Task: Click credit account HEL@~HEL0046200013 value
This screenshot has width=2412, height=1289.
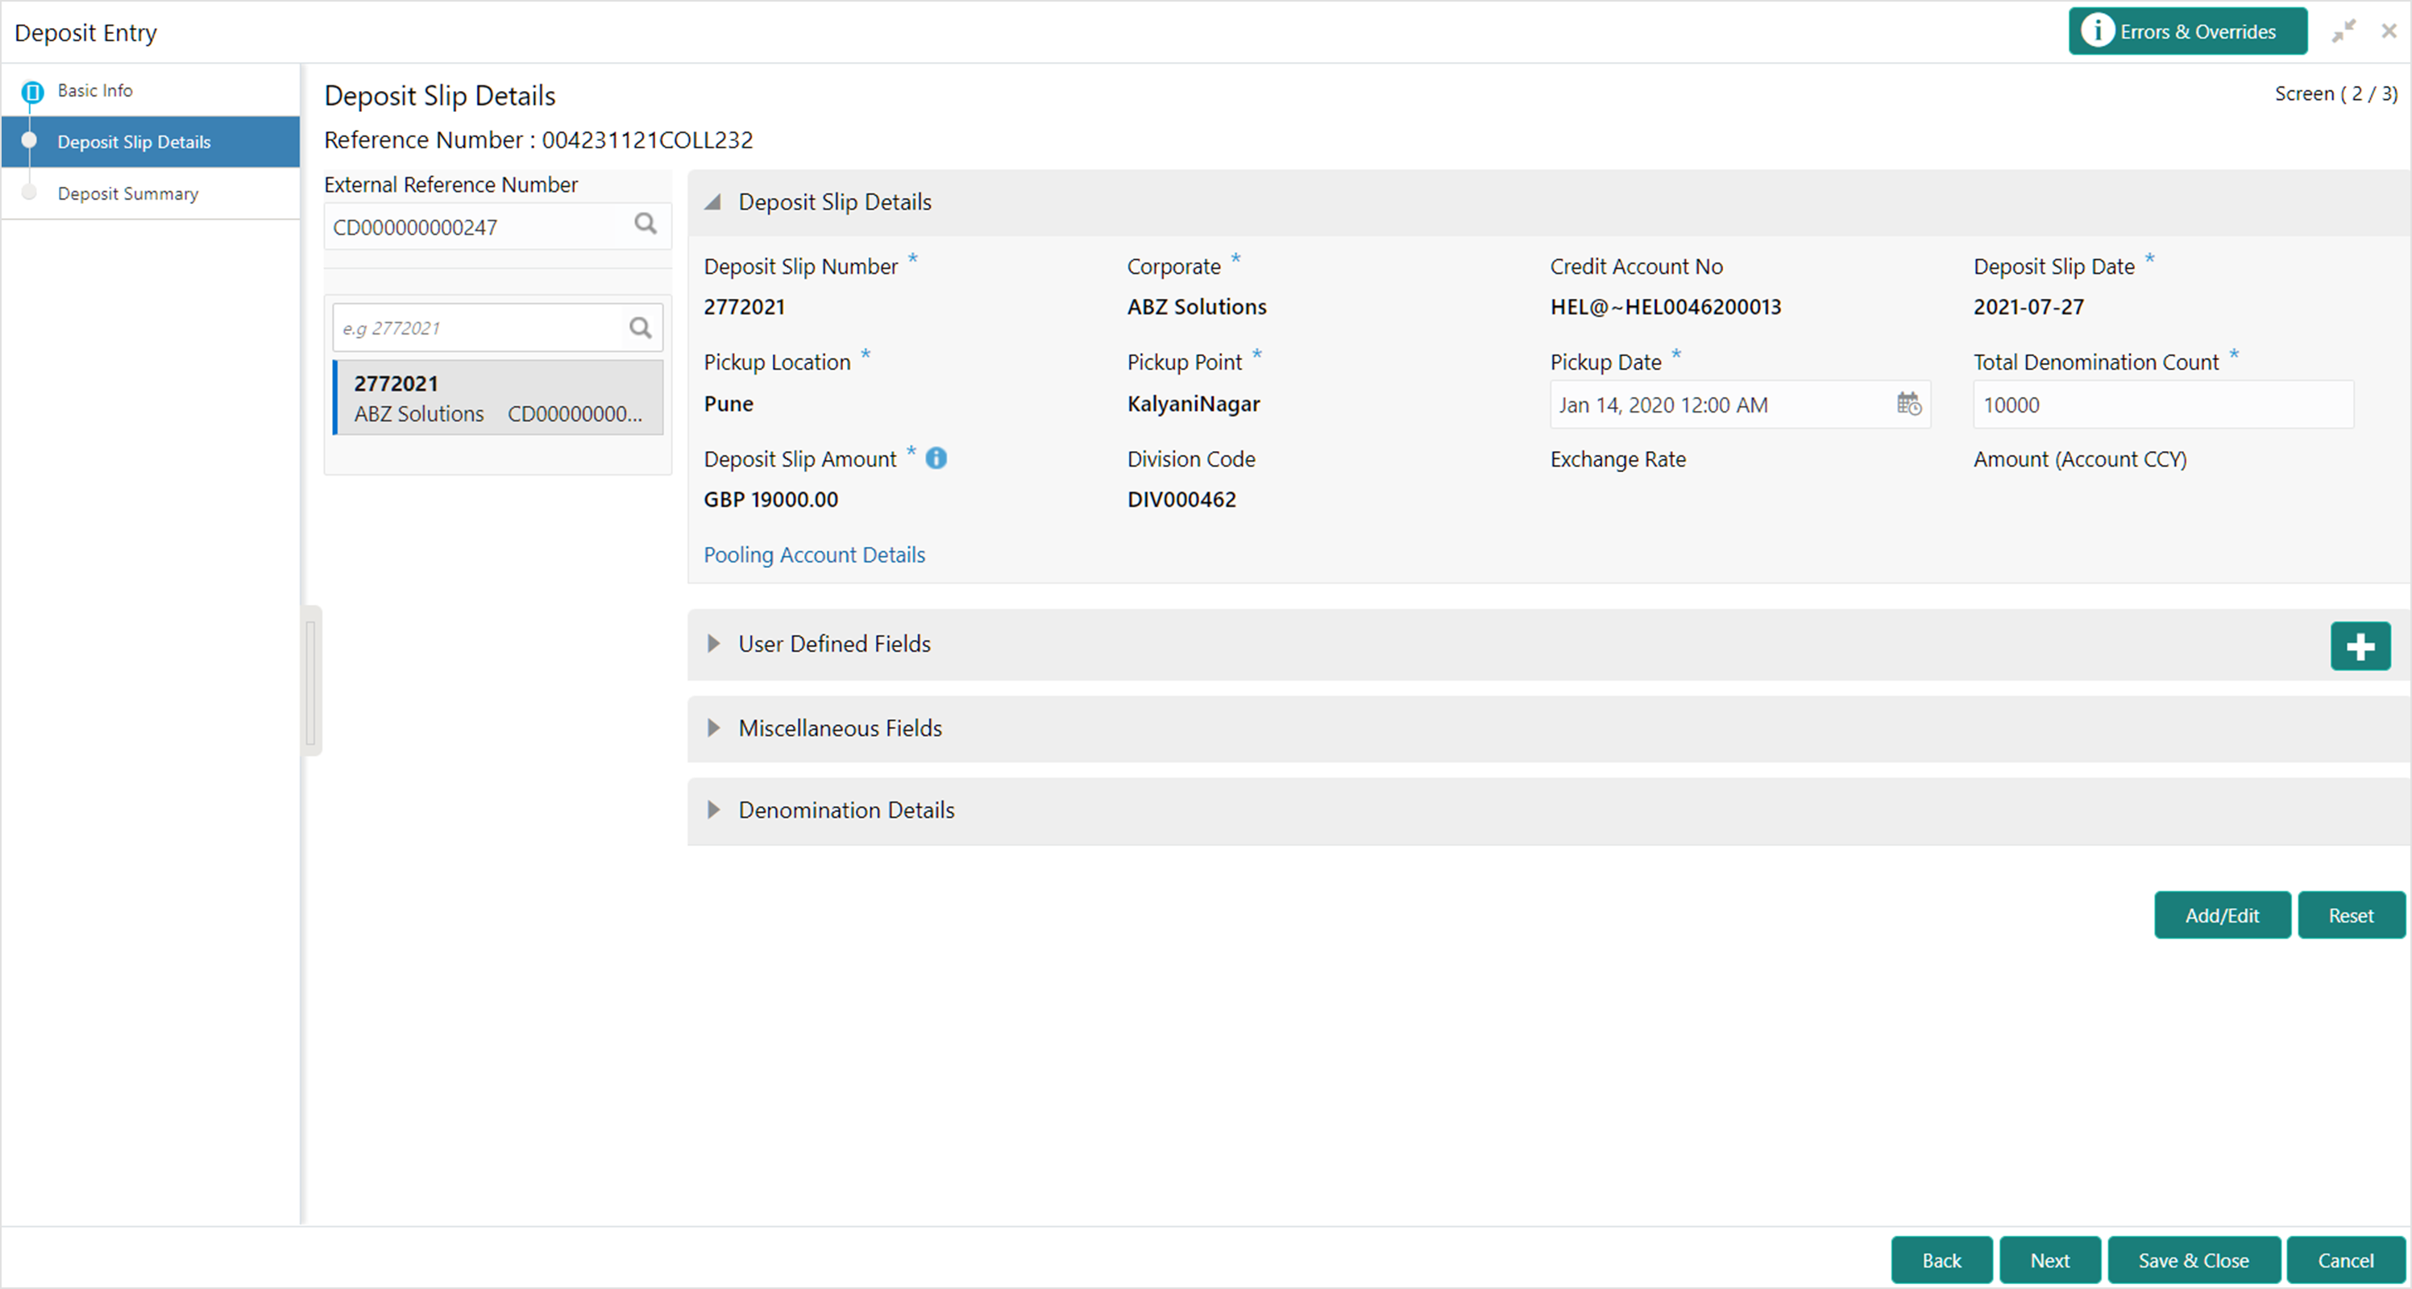Action: pos(1666,307)
